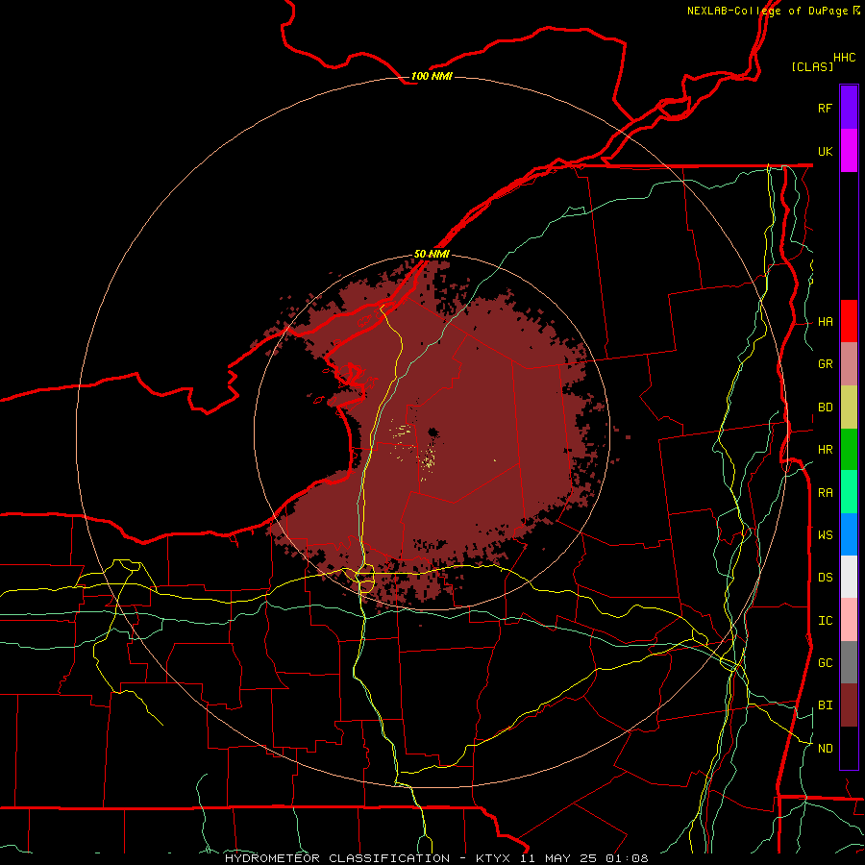865x865 pixels.
Task: Click the IC light pink swatch
Action: pos(849,620)
